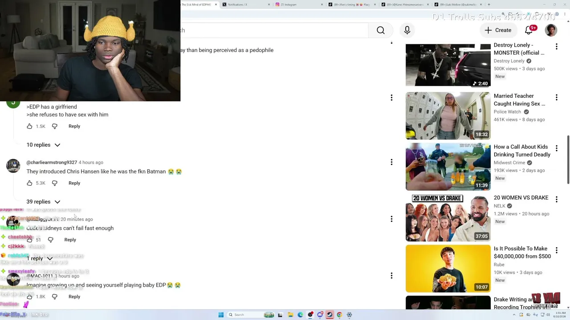This screenshot has height=320, width=570.
Task: Show hidden system tray icons chevron
Action: [514, 315]
